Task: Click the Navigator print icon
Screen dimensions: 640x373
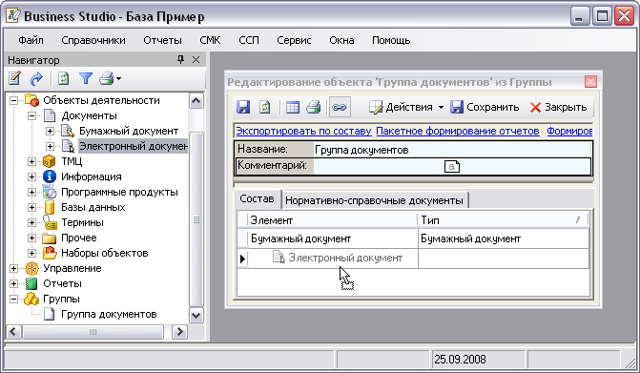Action: coord(107,78)
